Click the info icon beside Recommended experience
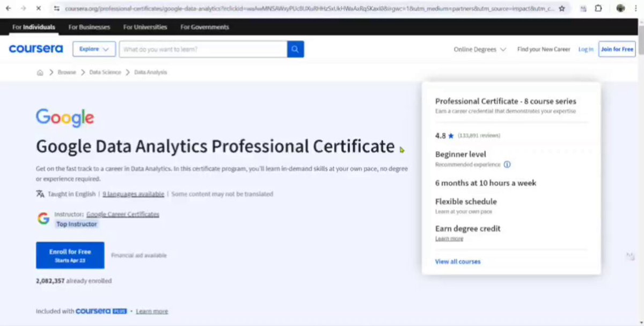This screenshot has height=326, width=644. click(x=507, y=164)
